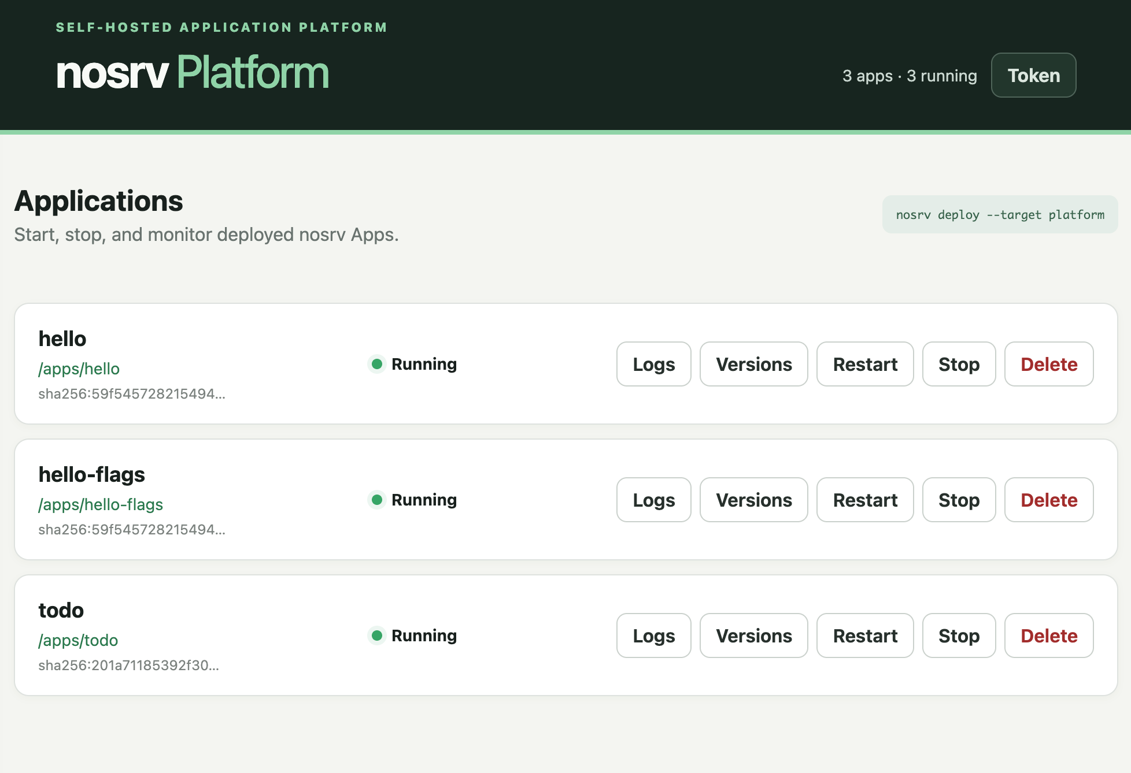Delete the hello app
Viewport: 1131px width, 773px height.
pos(1049,364)
